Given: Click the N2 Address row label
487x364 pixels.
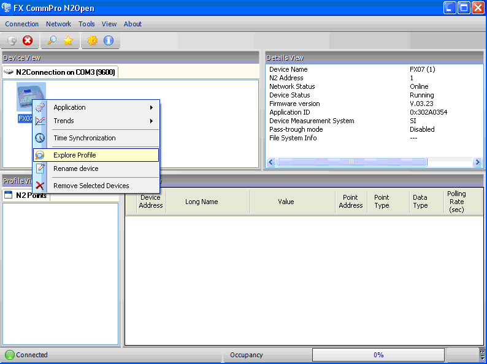Looking at the screenshot, I should tap(286, 78).
